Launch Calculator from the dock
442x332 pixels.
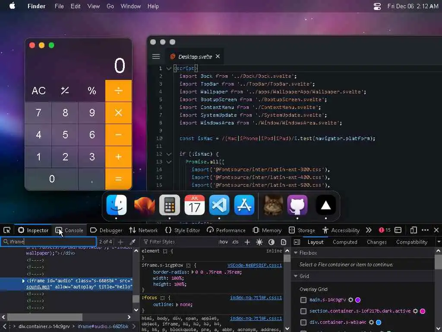coord(169,205)
